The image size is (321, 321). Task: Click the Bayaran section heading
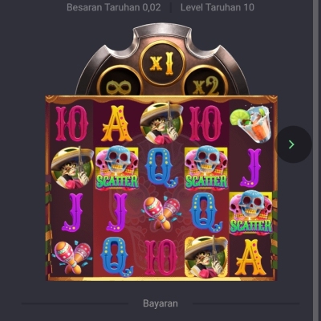click(160, 303)
